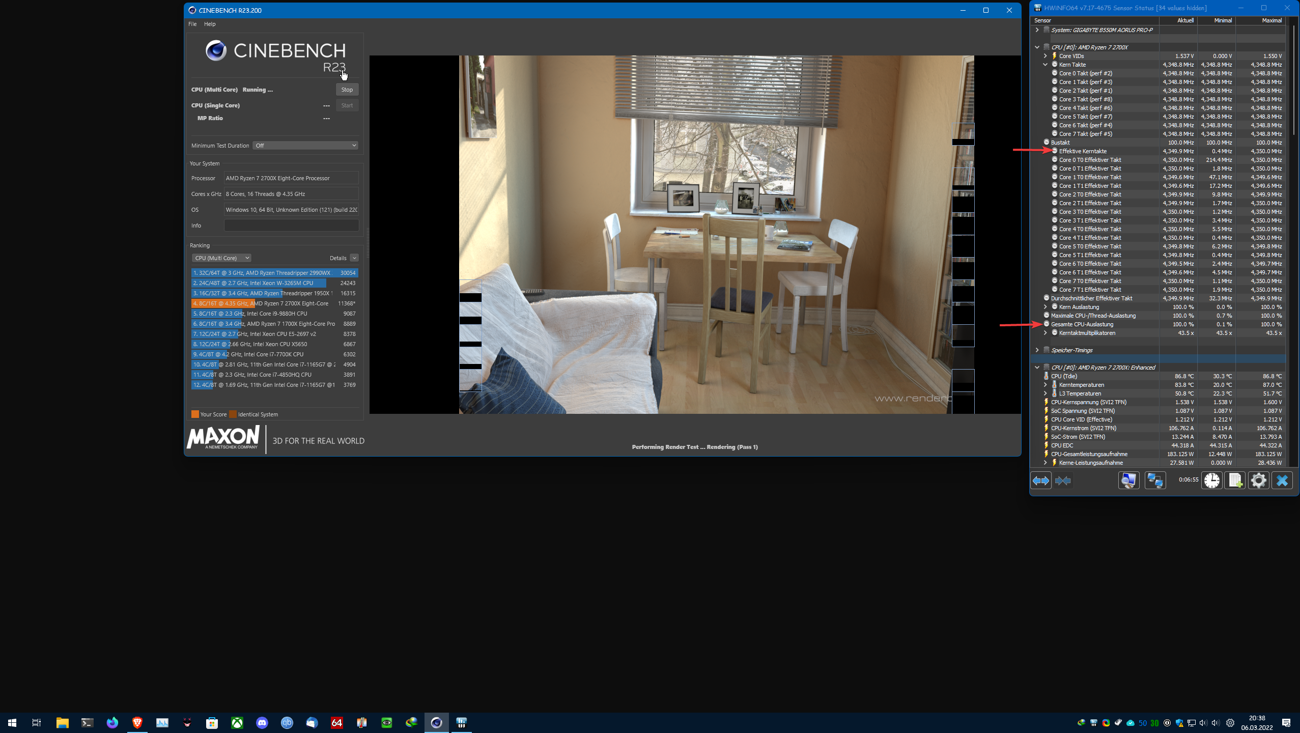Close sensors with blue X icon
1300x733 pixels.
tap(1282, 481)
